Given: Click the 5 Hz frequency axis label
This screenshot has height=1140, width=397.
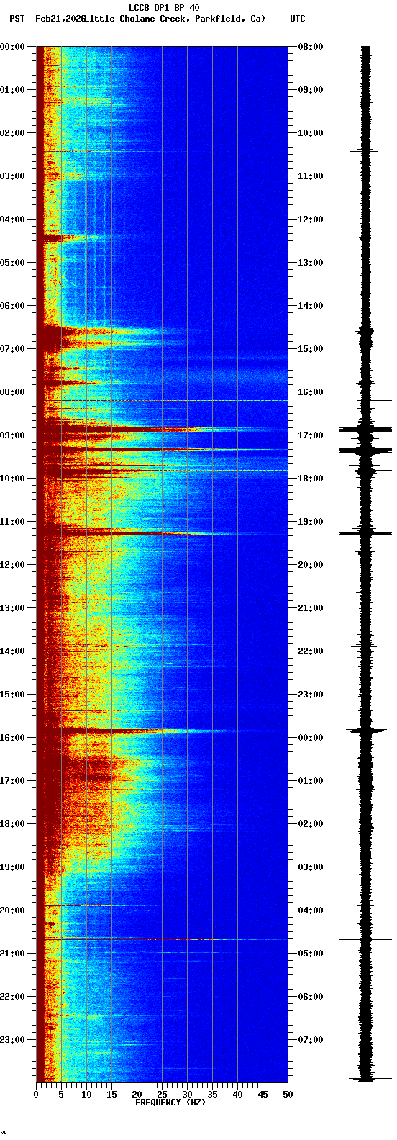Looking at the screenshot, I should (61, 1094).
